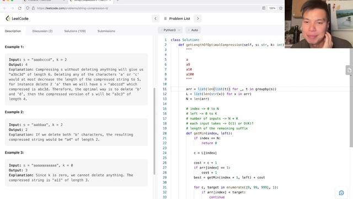Viewport: 353px width, 199px height.
Task: Click the shield tracking protection icon
Action: click(x=28, y=8)
